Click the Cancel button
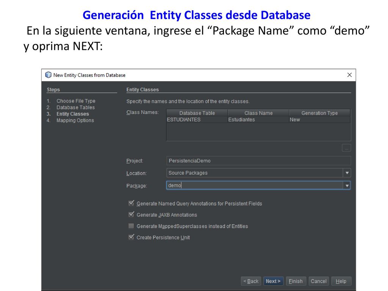Image resolution: width=388 pixels, height=291 pixels. pyautogui.click(x=319, y=281)
